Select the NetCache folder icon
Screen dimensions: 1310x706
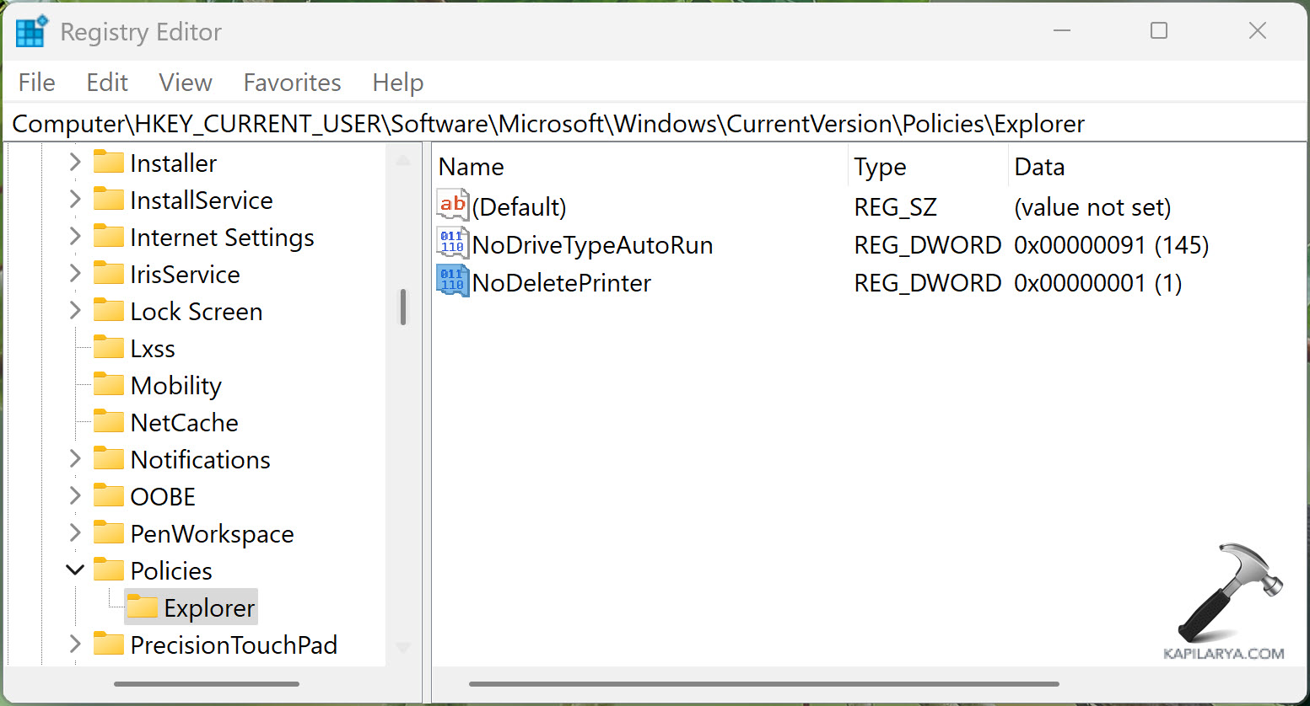(109, 422)
